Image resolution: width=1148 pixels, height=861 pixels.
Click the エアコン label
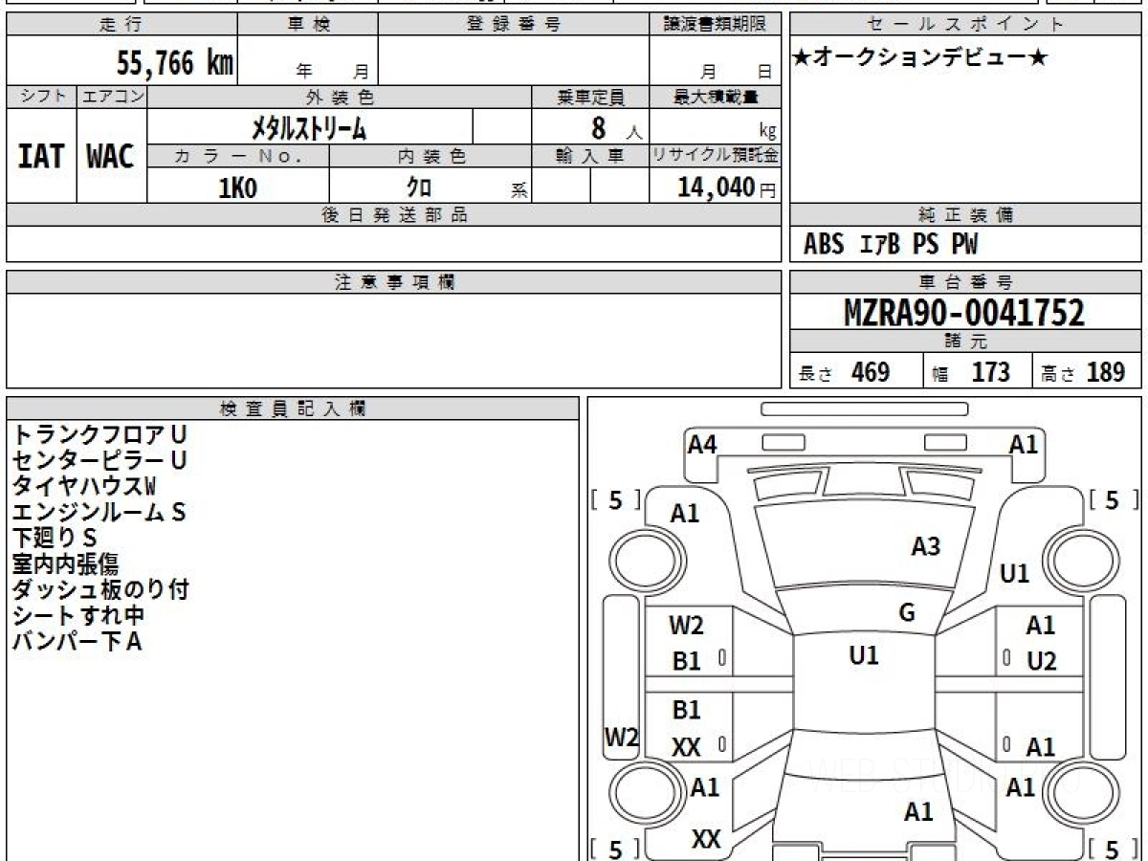[x=112, y=97]
